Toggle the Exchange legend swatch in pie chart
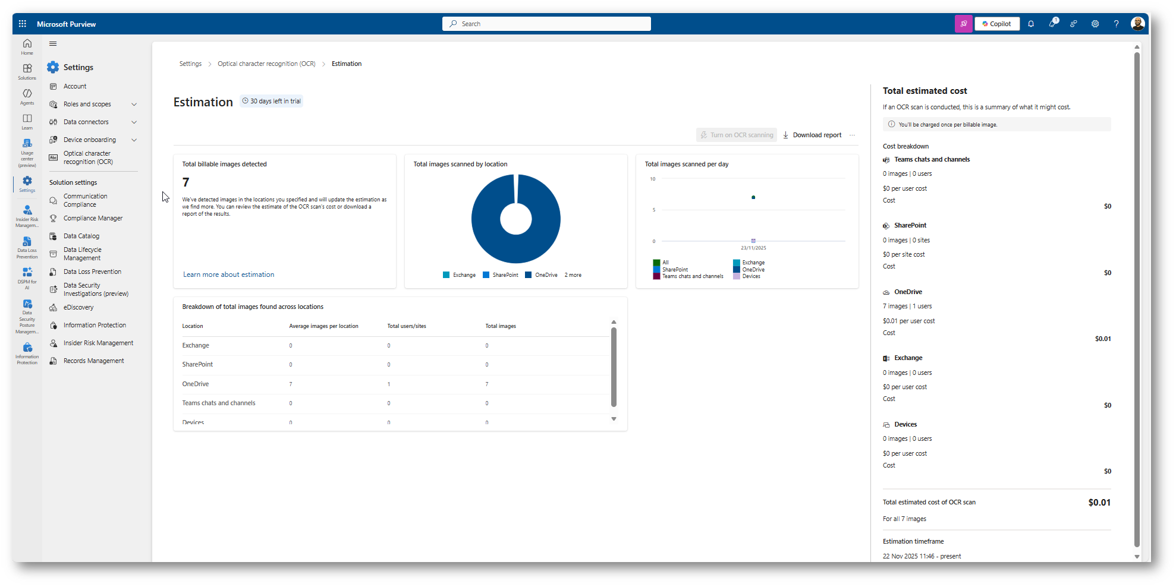This screenshot has height=587, width=1176. 446,275
